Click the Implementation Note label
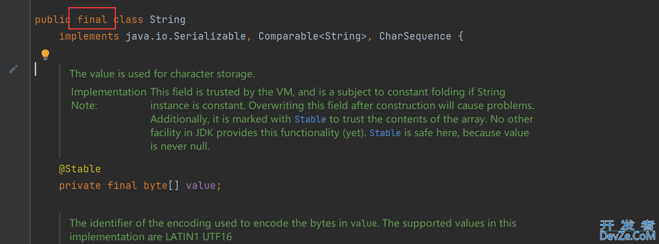 coord(109,98)
